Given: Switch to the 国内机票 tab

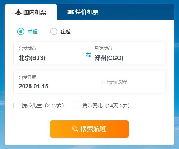Looking at the screenshot, I should tap(31, 12).
